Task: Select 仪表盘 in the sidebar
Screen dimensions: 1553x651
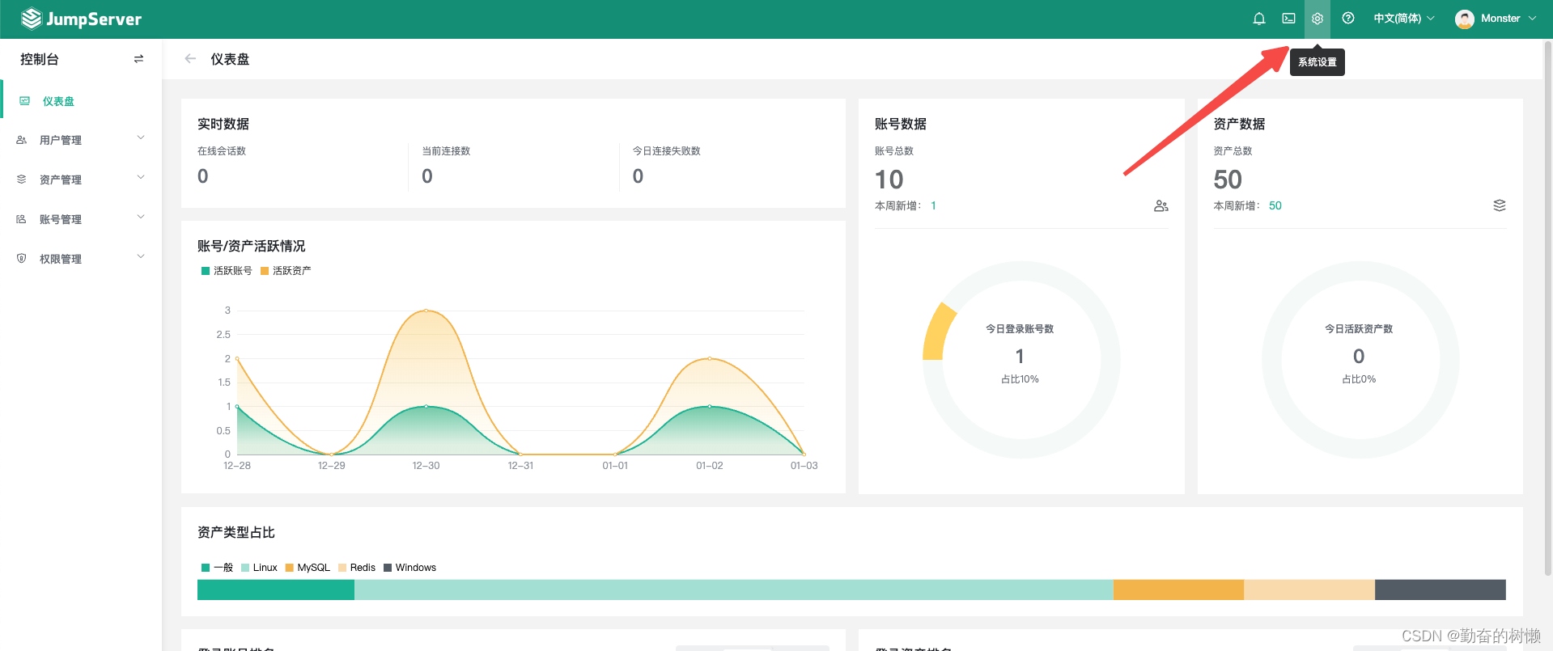Action: (x=81, y=101)
